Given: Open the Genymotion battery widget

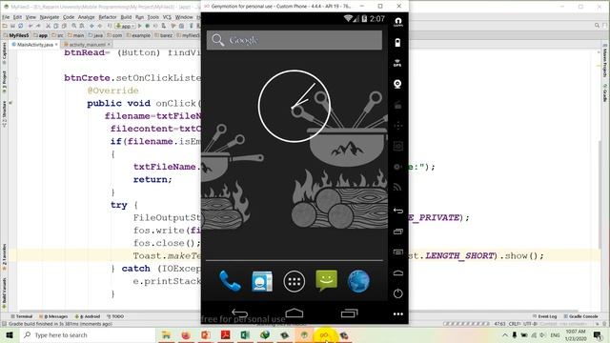Looking at the screenshot, I should (397, 43).
